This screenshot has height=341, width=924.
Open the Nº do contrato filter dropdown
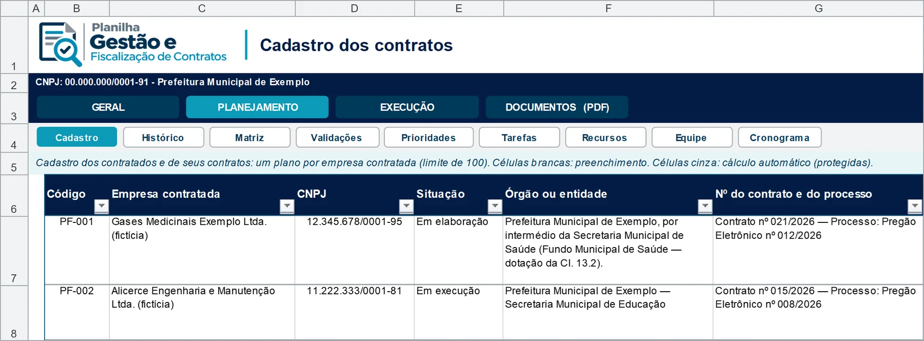coord(915,206)
